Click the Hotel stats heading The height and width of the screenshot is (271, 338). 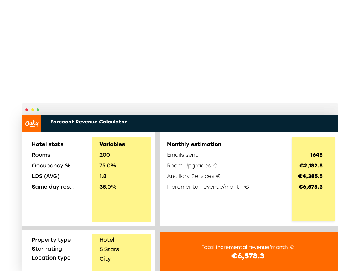click(x=47, y=144)
